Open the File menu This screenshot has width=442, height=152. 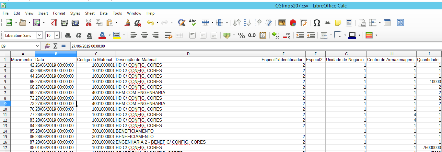pos(6,13)
